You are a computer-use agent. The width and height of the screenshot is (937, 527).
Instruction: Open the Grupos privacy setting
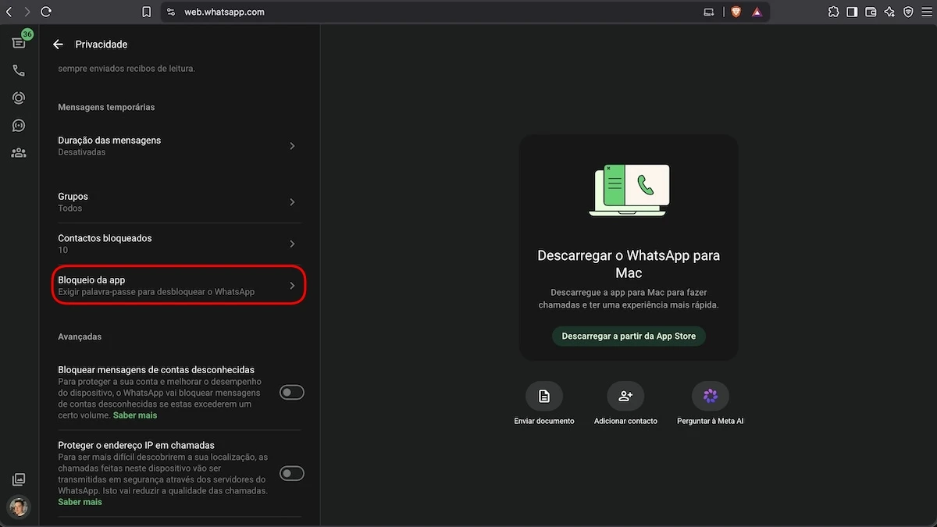(179, 202)
